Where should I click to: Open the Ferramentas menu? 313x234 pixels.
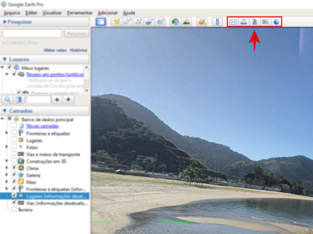tap(80, 13)
